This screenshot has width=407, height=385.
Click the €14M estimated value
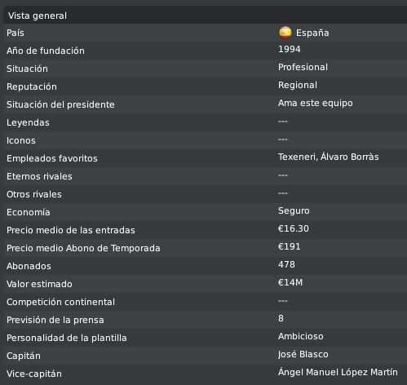coord(290,282)
